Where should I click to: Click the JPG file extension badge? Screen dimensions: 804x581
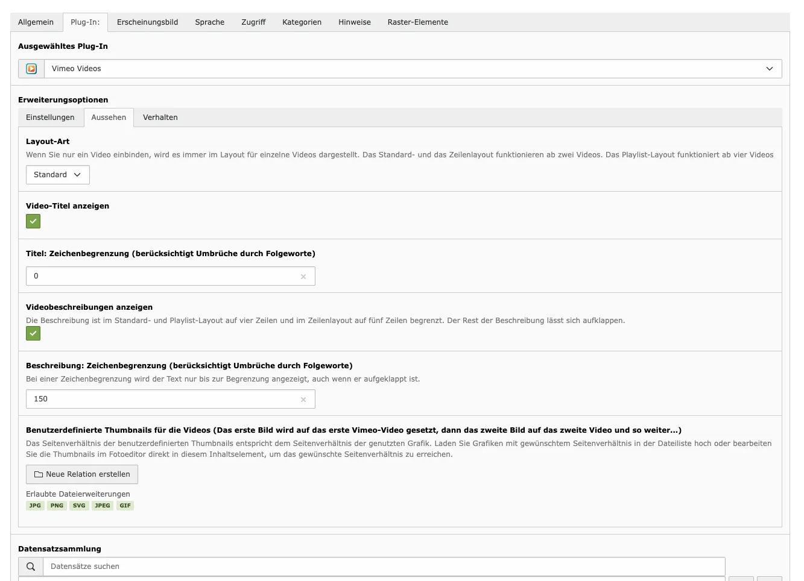point(34,506)
